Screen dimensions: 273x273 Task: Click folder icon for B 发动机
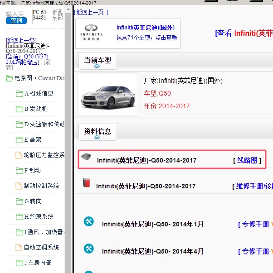tap(19, 109)
